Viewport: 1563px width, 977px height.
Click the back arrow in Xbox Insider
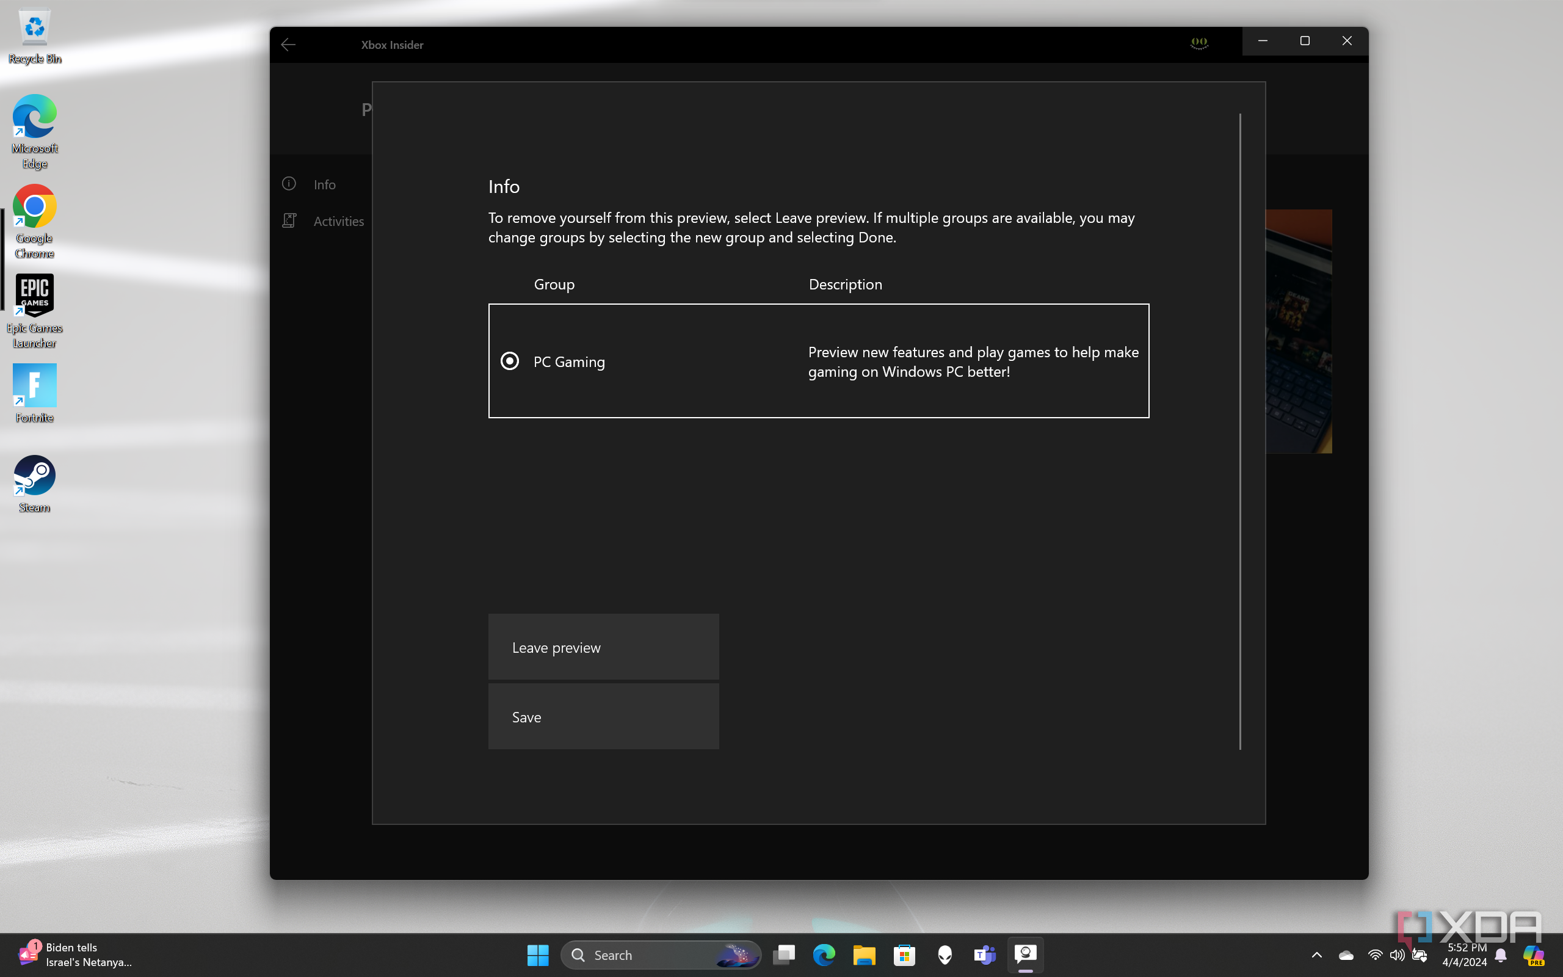coord(288,45)
